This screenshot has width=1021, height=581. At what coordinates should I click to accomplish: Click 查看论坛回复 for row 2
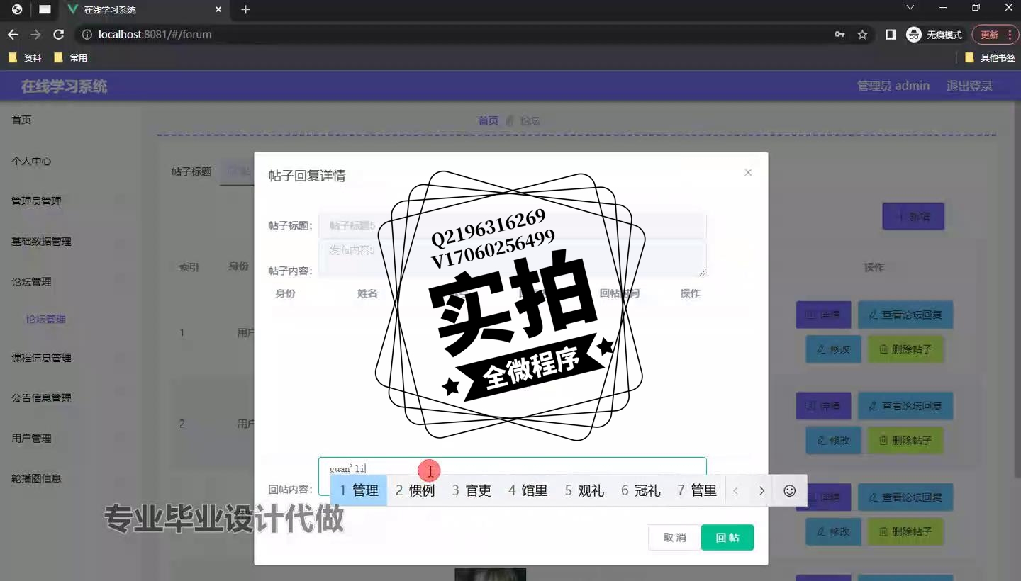click(x=905, y=406)
